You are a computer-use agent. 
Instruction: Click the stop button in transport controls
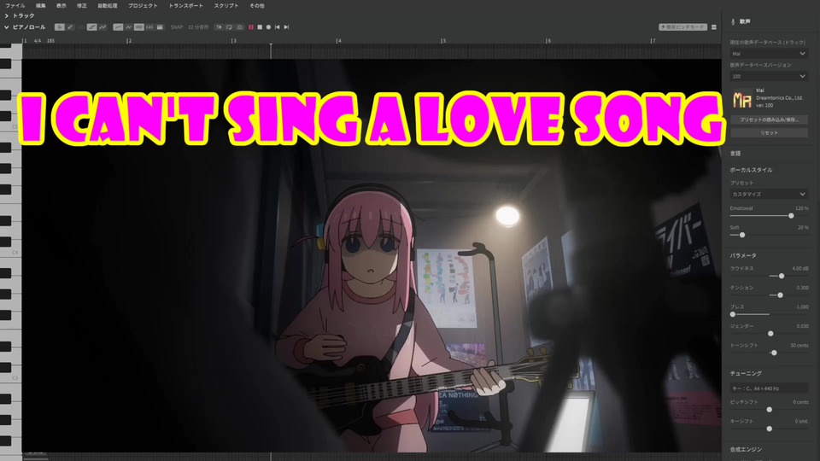260,27
